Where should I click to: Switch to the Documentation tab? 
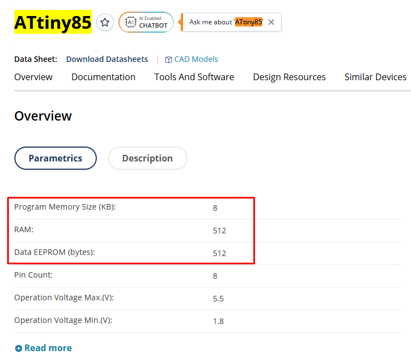[103, 77]
